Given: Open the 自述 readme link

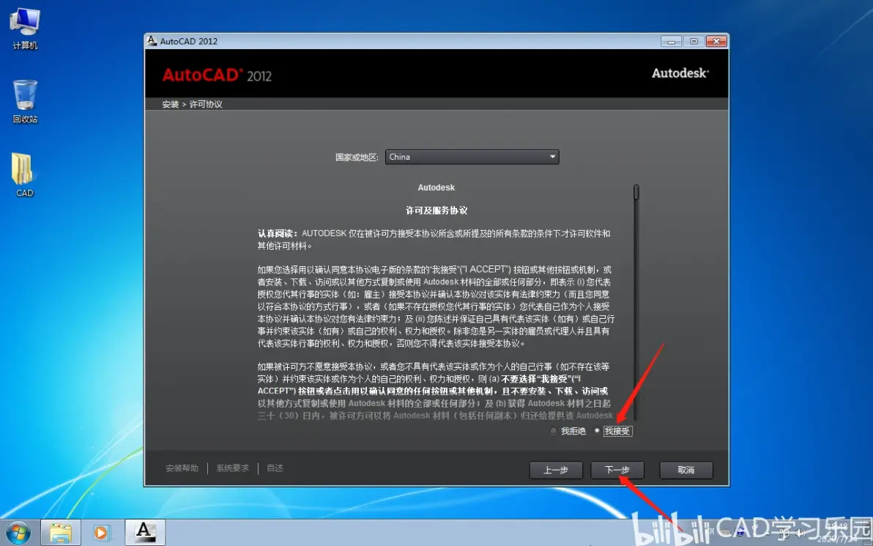Looking at the screenshot, I should [275, 468].
